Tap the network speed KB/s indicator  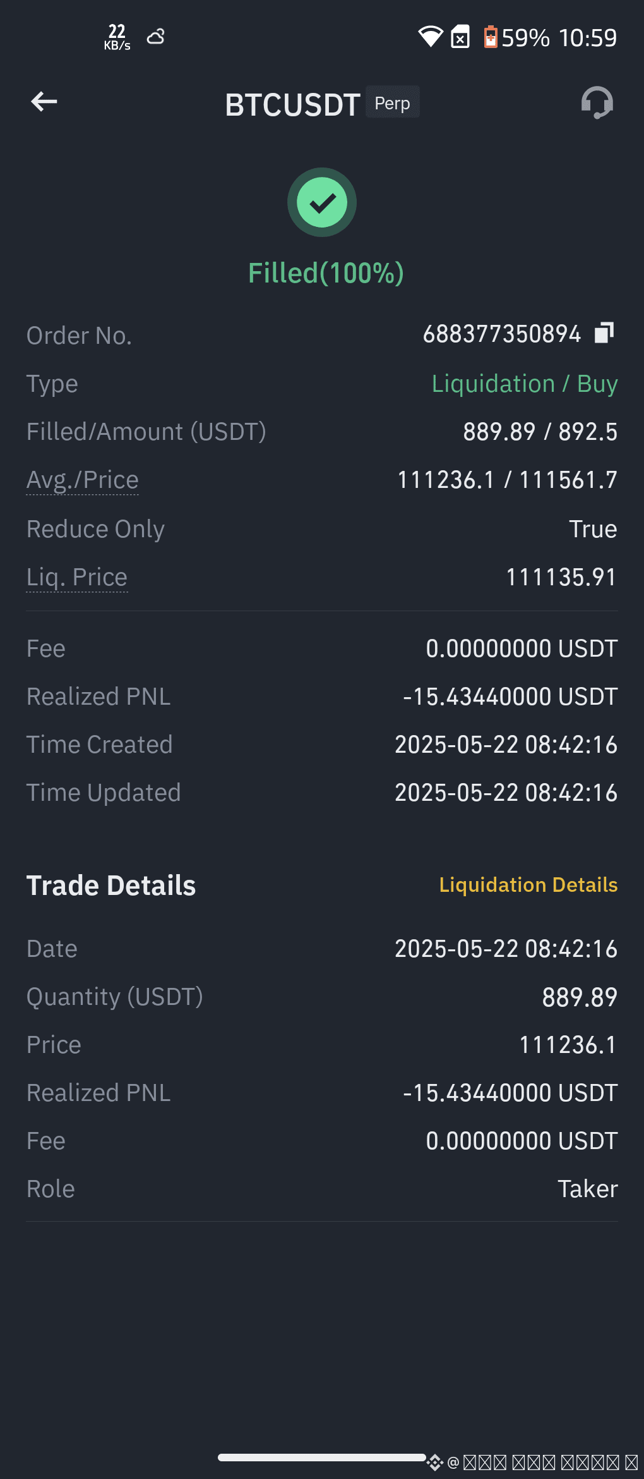pyautogui.click(x=117, y=37)
